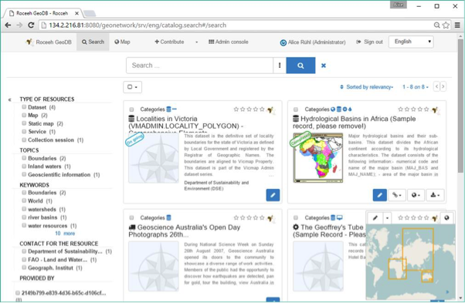Image resolution: width=465 pixels, height=303 pixels.
Task: Click the small Australia extent box on the map
Action: click(427, 276)
